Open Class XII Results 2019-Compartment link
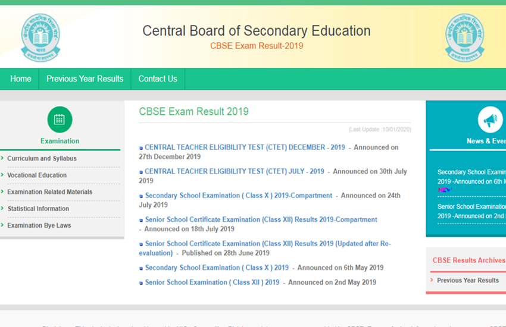The height and width of the screenshot is (327, 506). coord(261,219)
